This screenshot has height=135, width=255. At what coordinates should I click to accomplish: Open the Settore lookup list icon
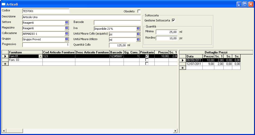(x=67, y=22)
